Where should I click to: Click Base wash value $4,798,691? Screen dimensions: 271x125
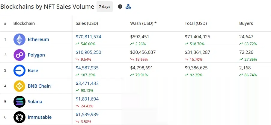pyautogui.click(x=141, y=68)
